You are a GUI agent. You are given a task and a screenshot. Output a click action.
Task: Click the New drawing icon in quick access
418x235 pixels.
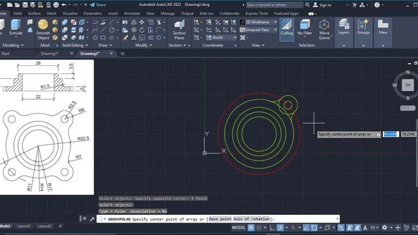10,5
